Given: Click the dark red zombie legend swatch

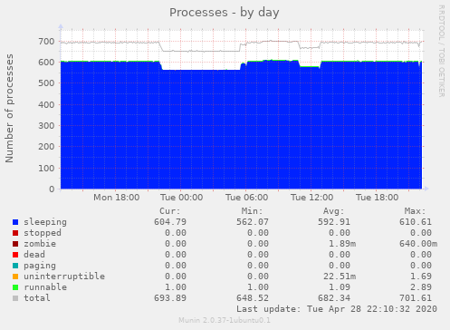Looking at the screenshot, I should click(x=15, y=244).
